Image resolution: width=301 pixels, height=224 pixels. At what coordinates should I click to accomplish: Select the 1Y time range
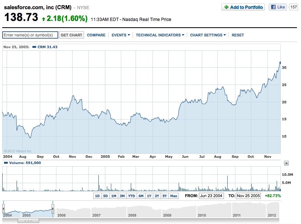click(149, 196)
